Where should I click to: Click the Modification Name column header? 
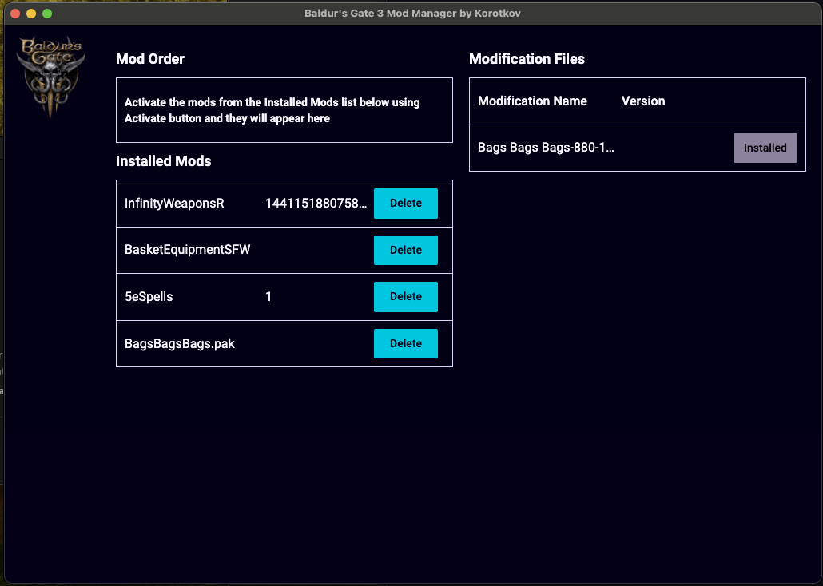pos(532,101)
